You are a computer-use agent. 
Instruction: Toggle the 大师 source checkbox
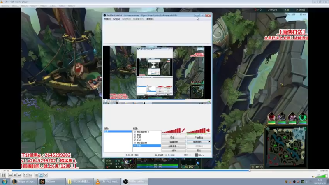135,137
